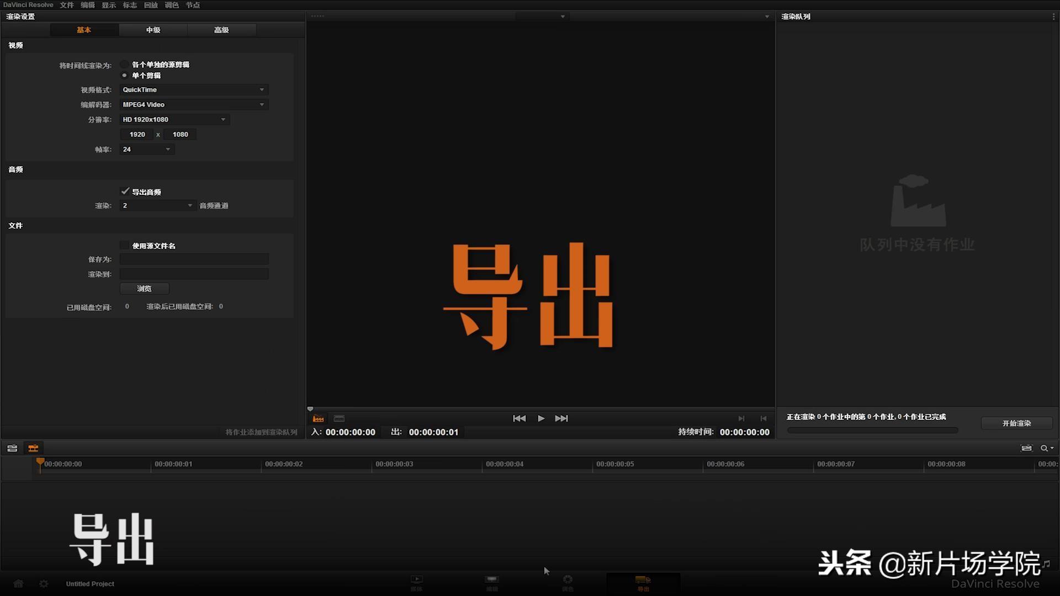Click the timeline options icon beside zoom
1060x596 pixels.
coord(1026,448)
